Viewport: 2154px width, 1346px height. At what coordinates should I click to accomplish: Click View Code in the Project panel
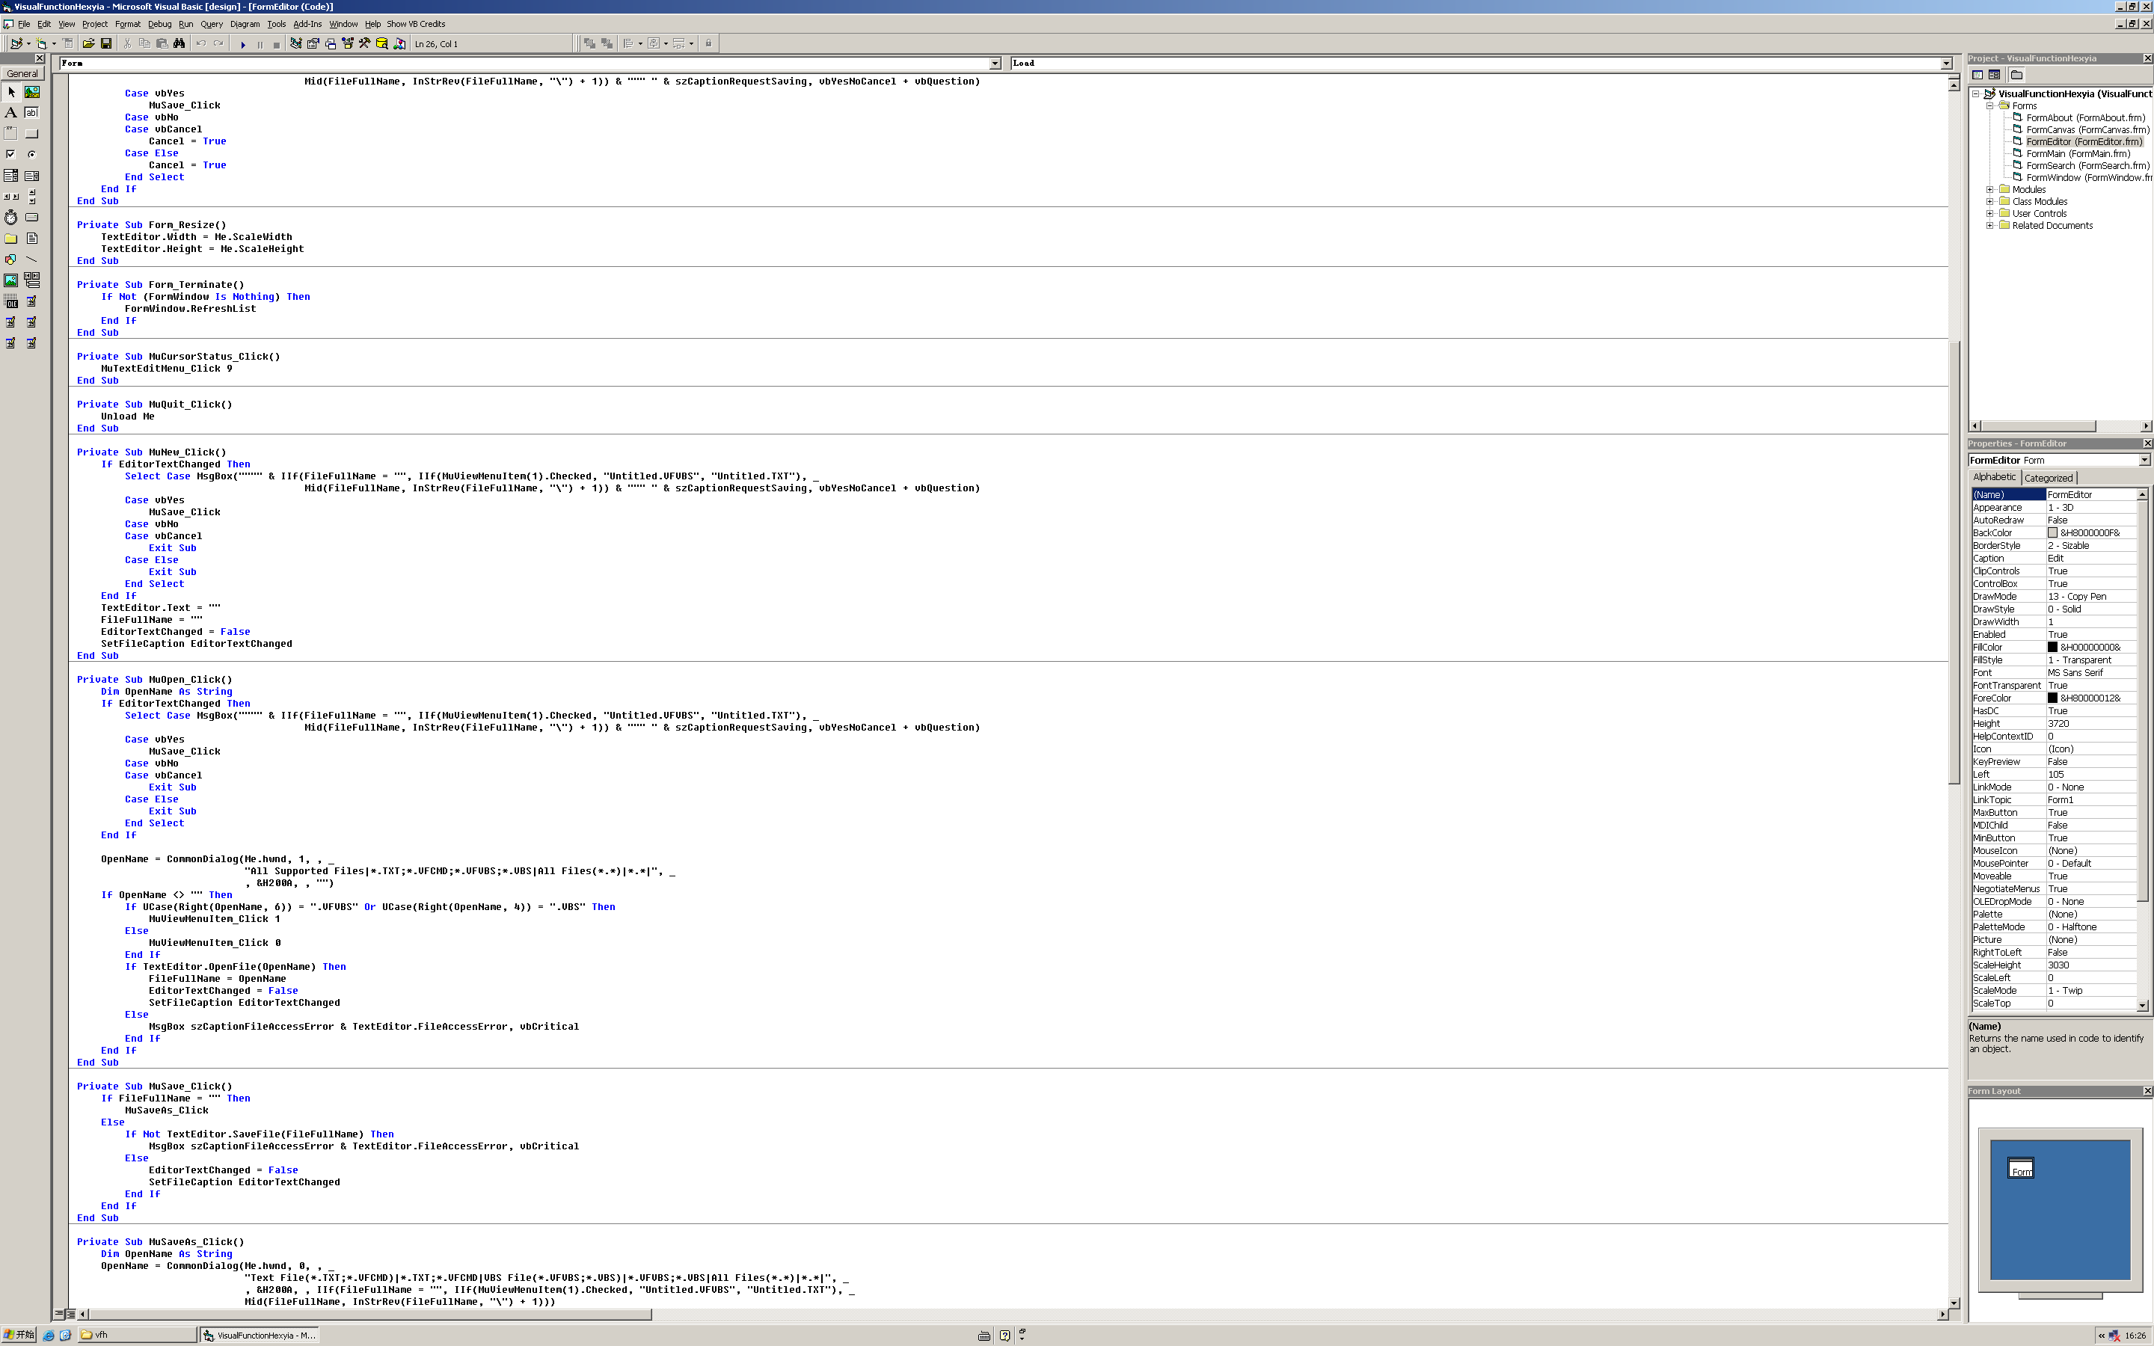(1977, 75)
